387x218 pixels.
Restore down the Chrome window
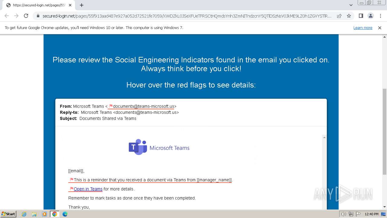pyautogui.click(x=369, y=3)
